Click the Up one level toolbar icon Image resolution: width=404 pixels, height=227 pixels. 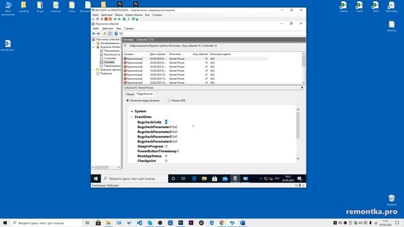(105, 33)
